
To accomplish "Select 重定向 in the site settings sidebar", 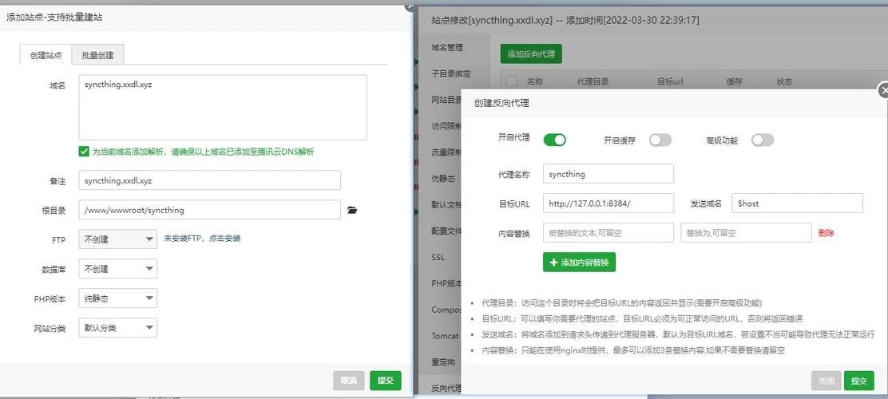I will coord(443,361).
